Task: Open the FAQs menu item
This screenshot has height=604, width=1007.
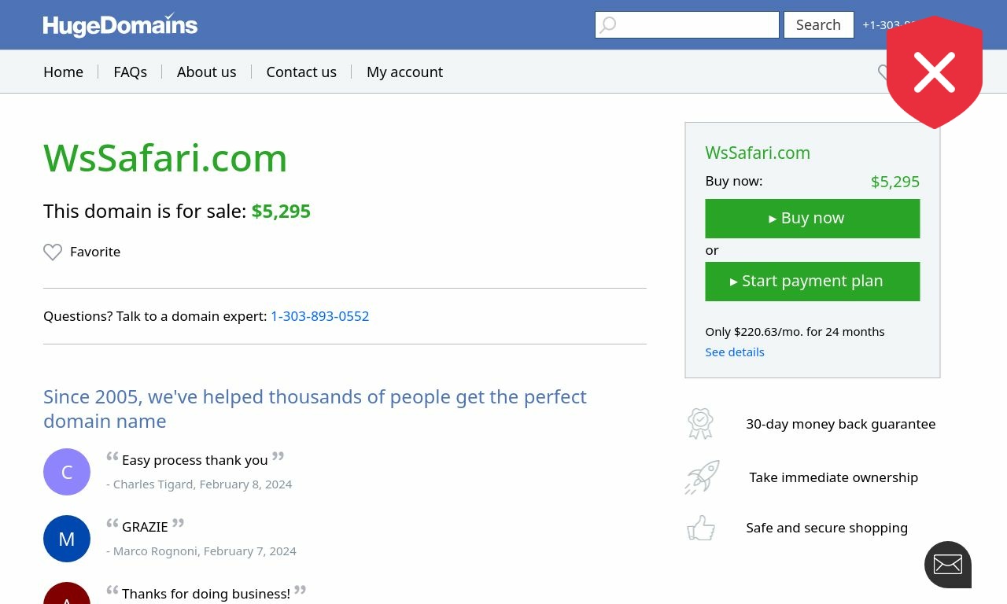Action: click(130, 72)
